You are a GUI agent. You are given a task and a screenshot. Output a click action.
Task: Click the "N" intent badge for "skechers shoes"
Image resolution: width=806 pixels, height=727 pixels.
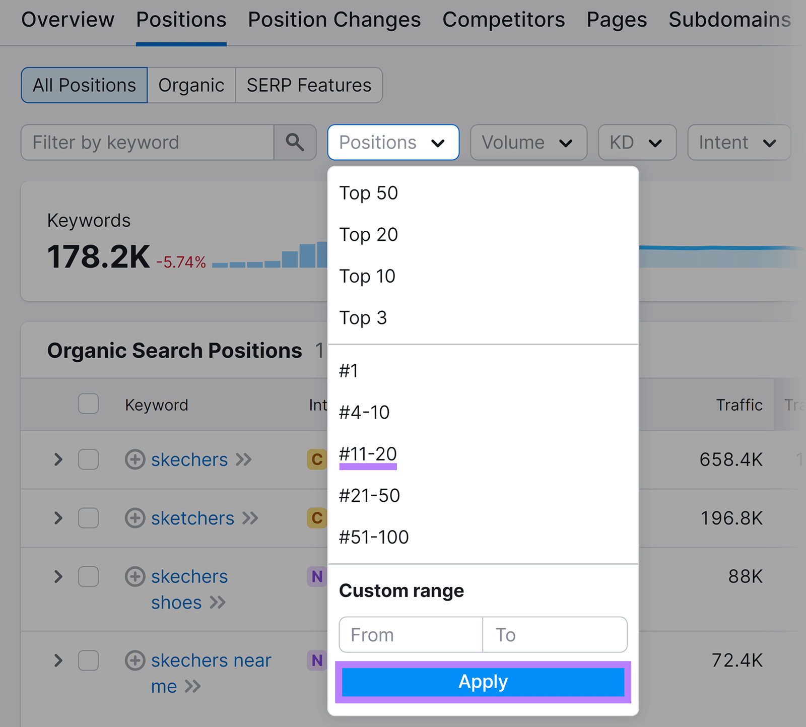point(317,577)
